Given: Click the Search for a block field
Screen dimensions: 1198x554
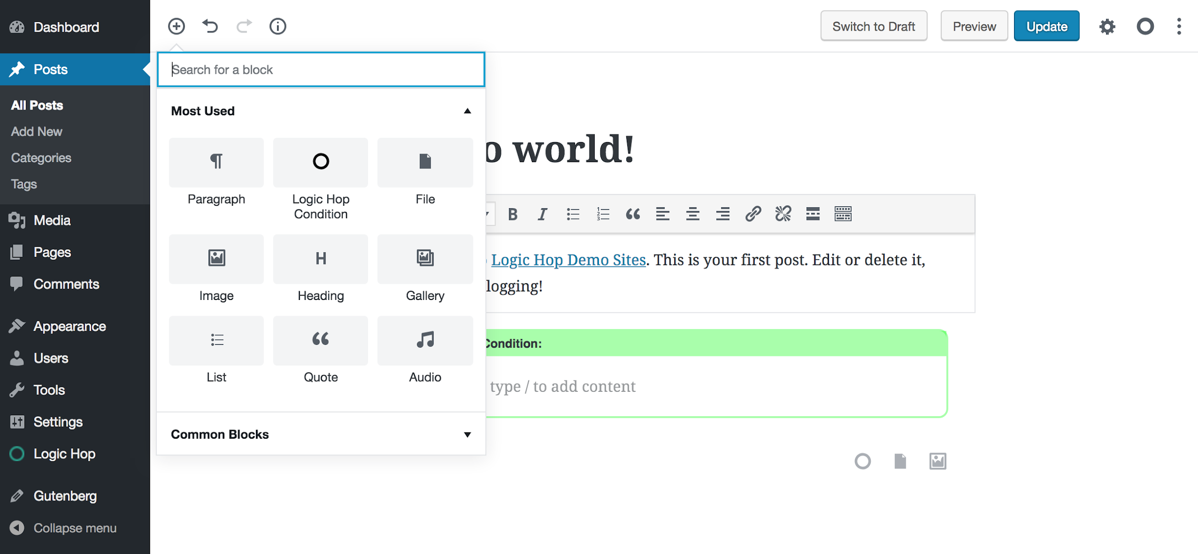Looking at the screenshot, I should pyautogui.click(x=321, y=70).
